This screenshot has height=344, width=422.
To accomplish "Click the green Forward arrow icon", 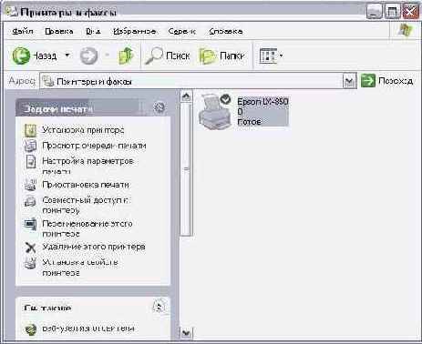I will click(x=88, y=56).
